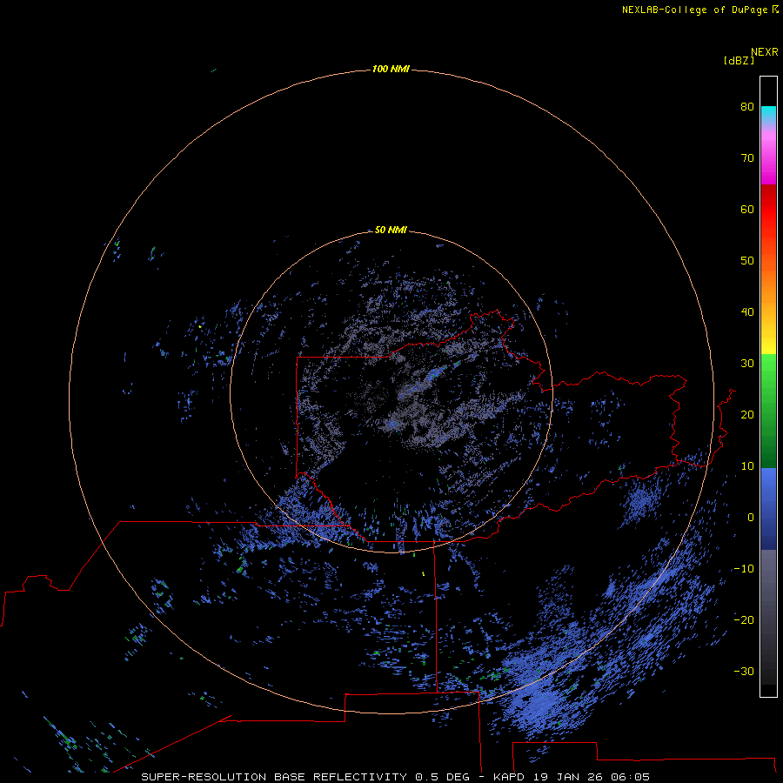Click the orange segment of the color bar
The width and height of the screenshot is (783, 783).
coord(768,284)
